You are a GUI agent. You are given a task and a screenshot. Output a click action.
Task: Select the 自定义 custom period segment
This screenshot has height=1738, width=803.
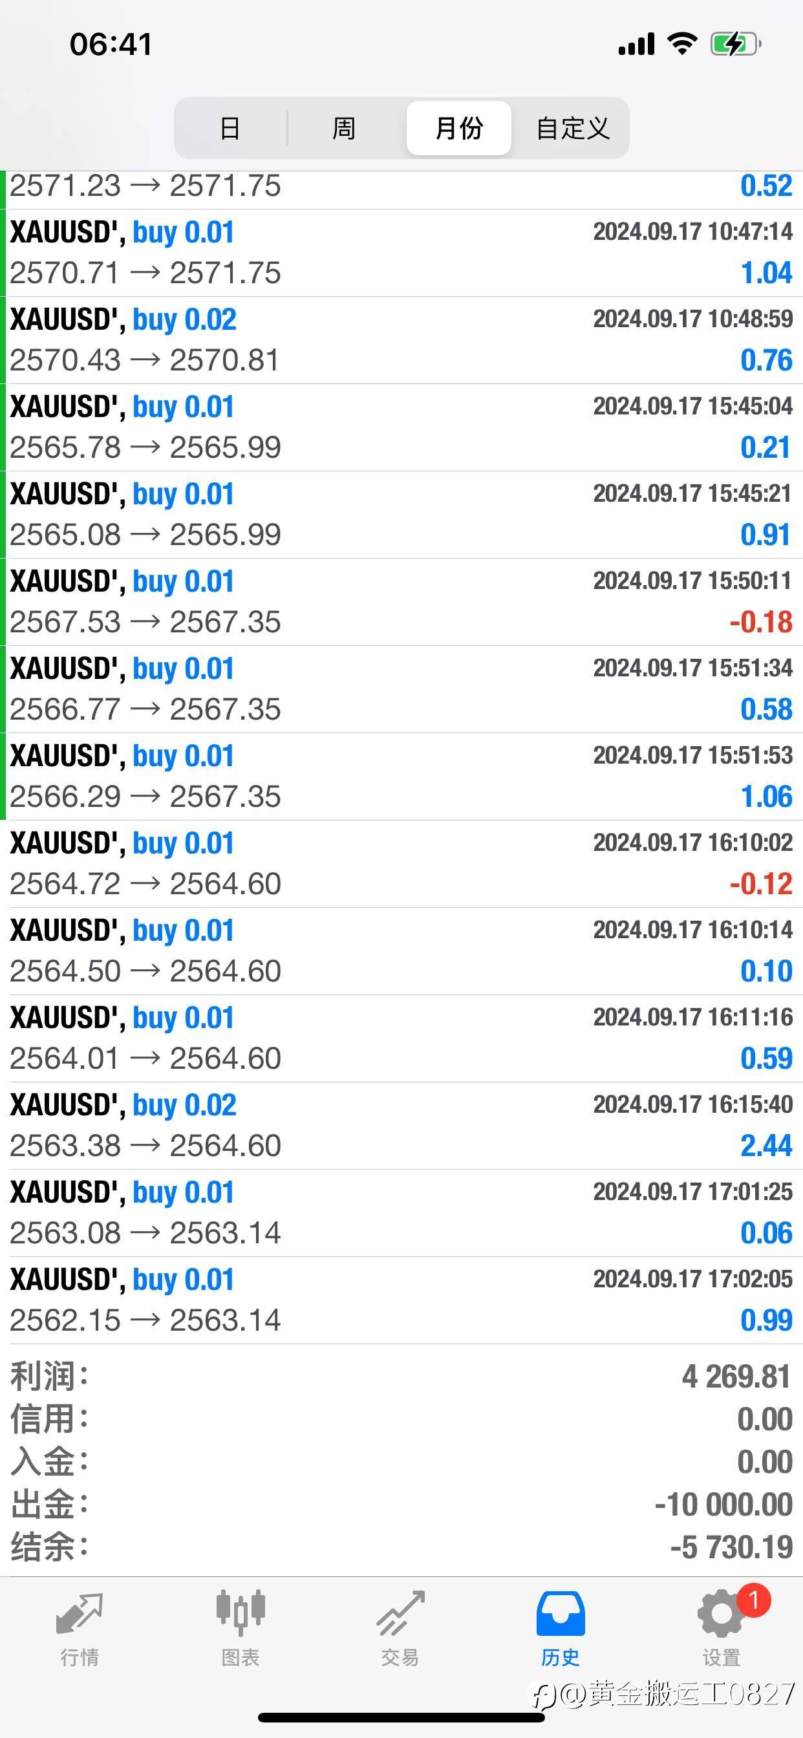click(x=572, y=128)
